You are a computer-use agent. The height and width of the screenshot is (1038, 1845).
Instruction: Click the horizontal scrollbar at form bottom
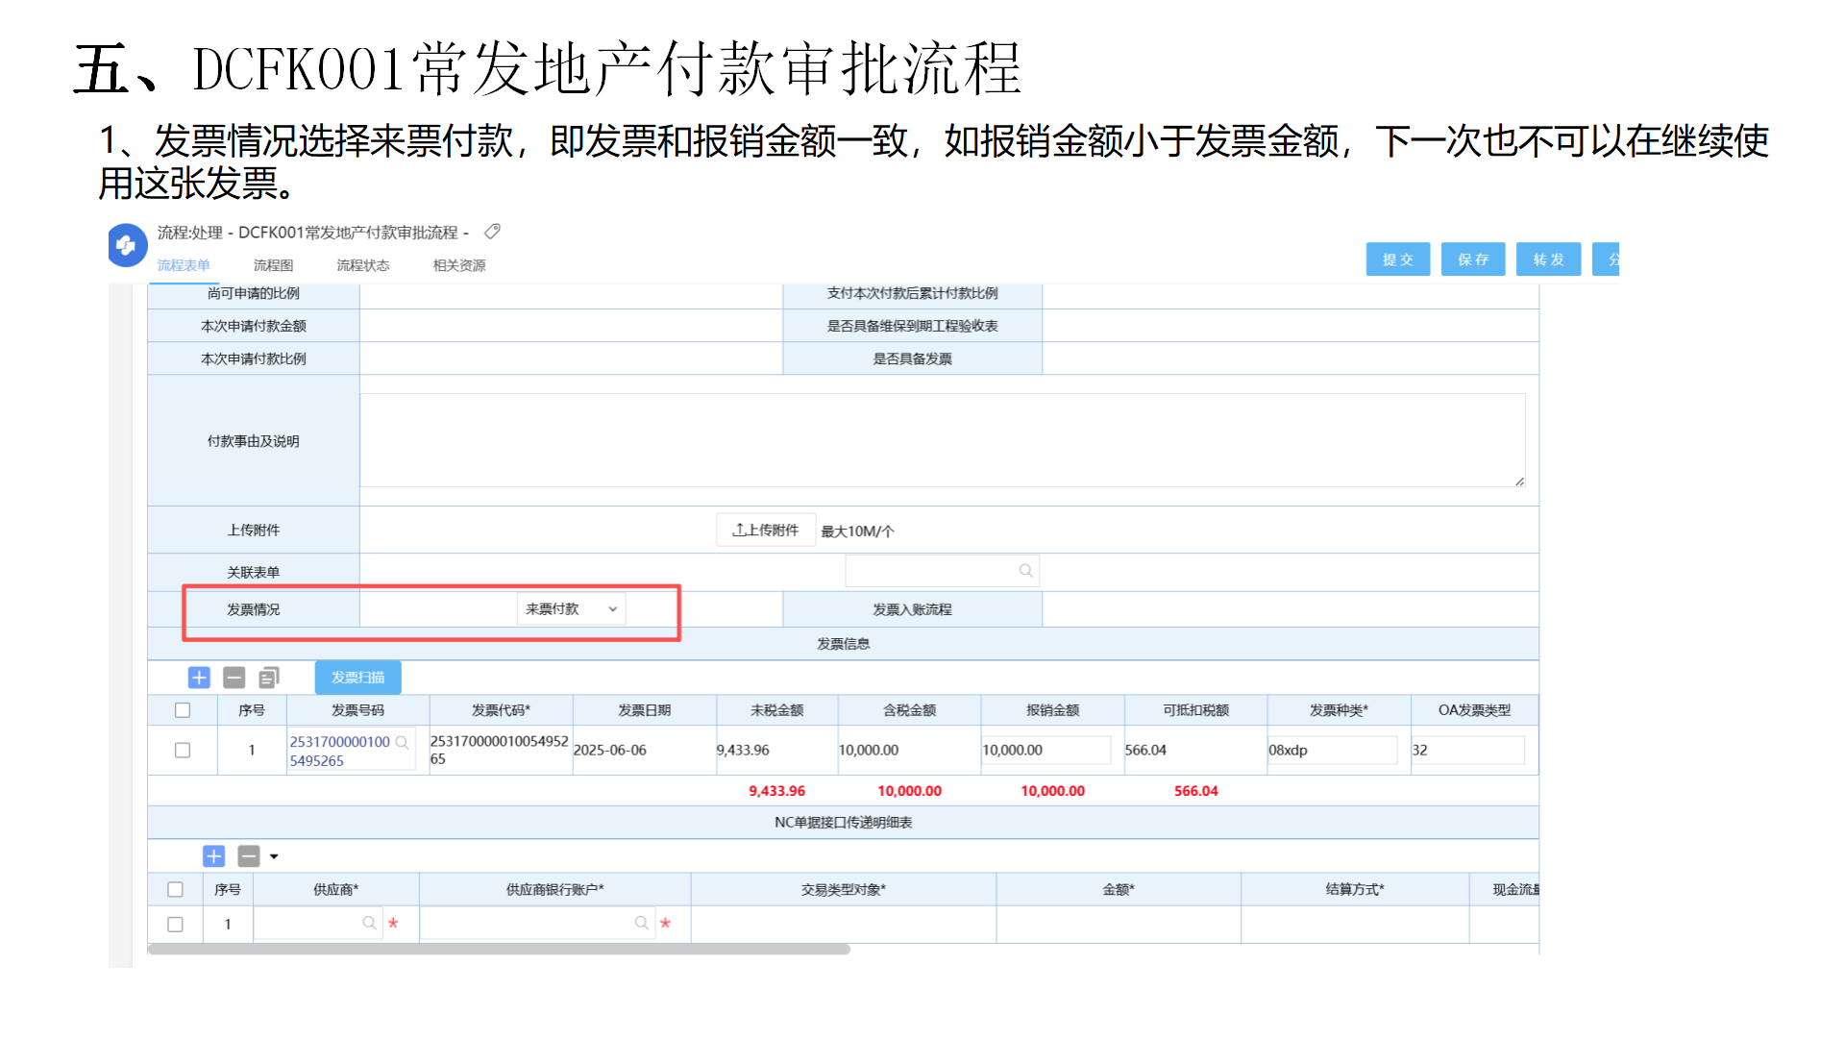[x=500, y=950]
